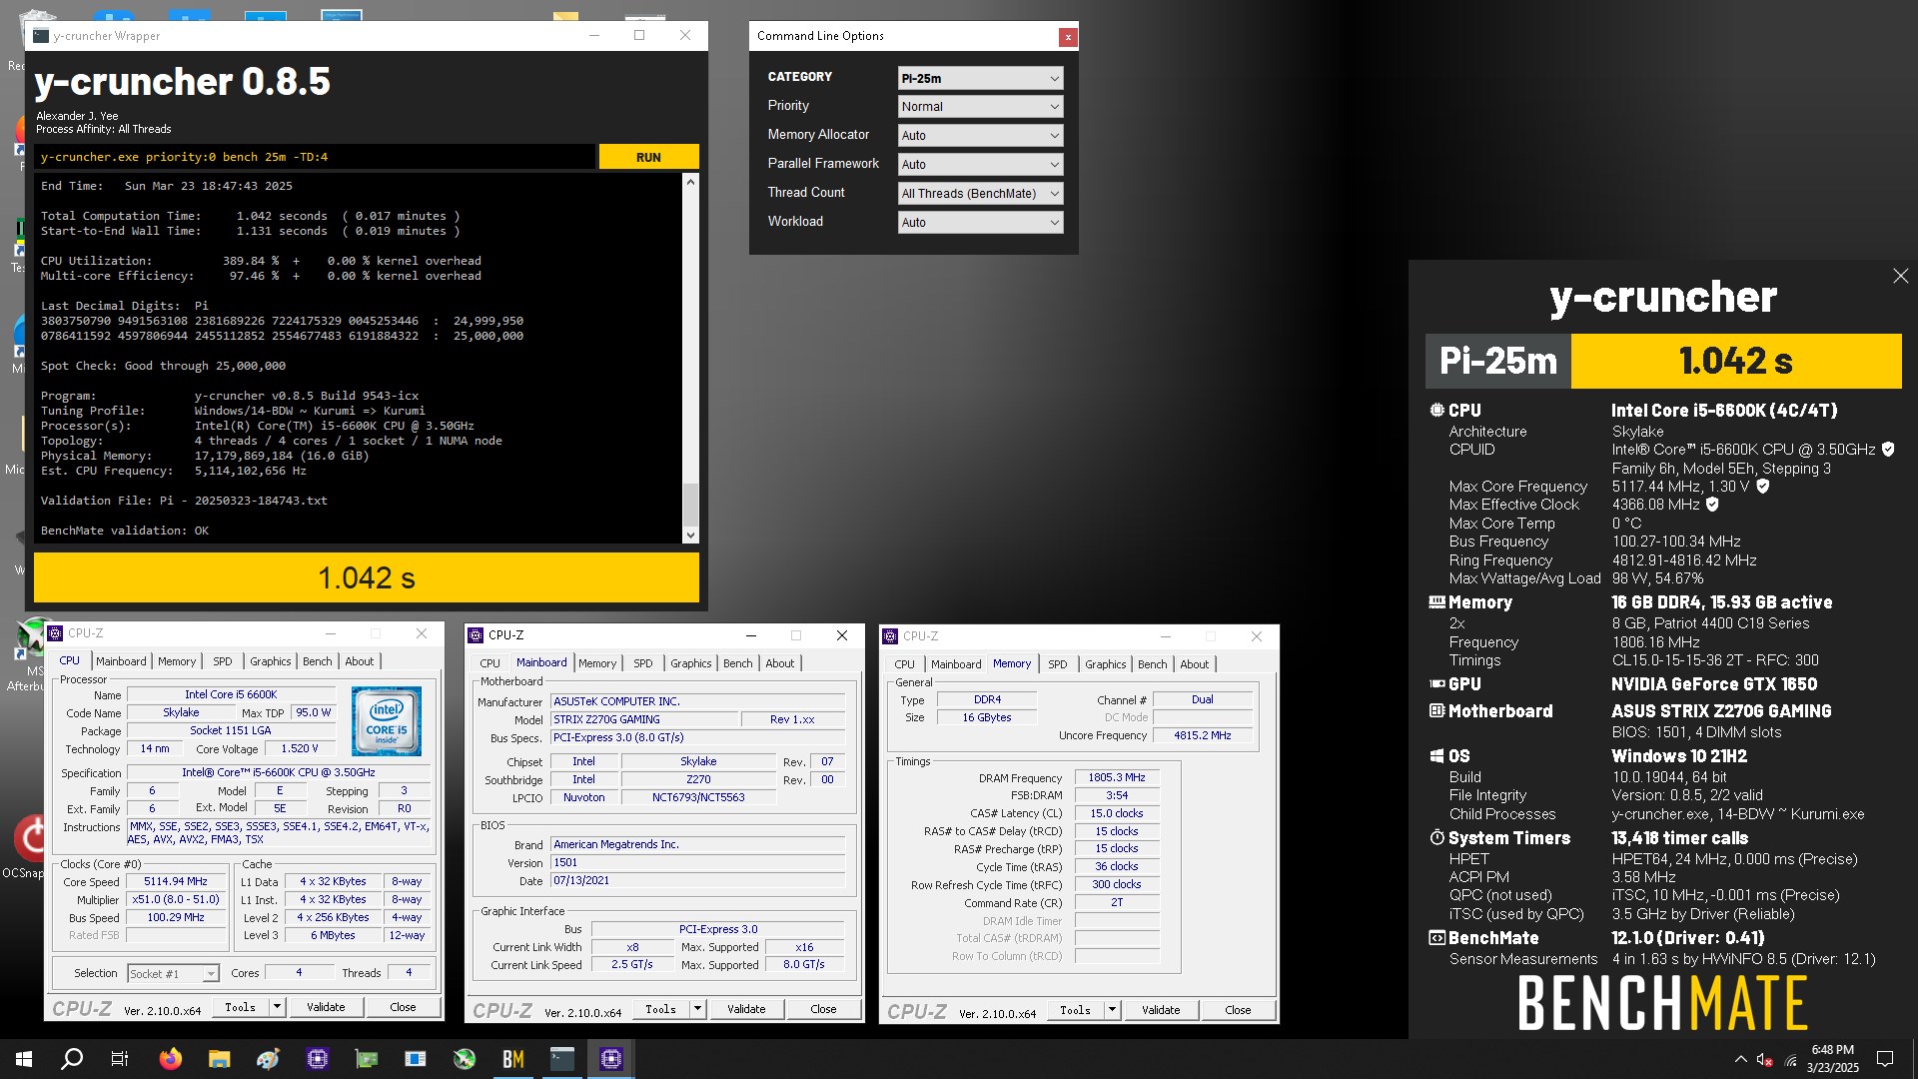Click the GPU section icon in BenchMate panel
Screen dimensions: 1918x1079
click(x=1437, y=683)
